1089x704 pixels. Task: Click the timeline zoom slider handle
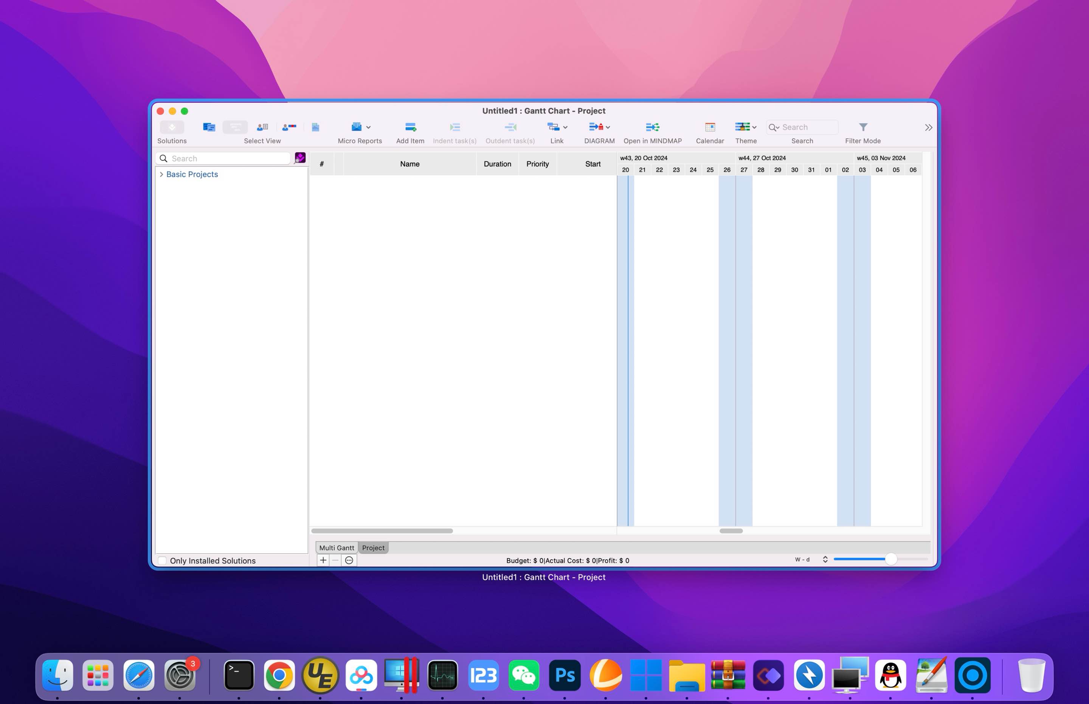[890, 559]
